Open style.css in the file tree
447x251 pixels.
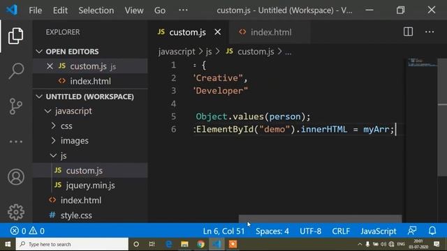tap(90, 215)
